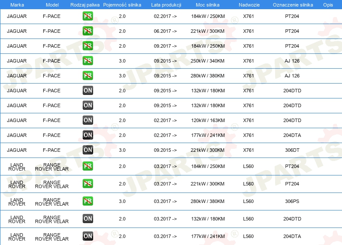Select X761 body code in the 306DT row
Image resolution: width=342 pixels, height=245 pixels.
(248, 150)
